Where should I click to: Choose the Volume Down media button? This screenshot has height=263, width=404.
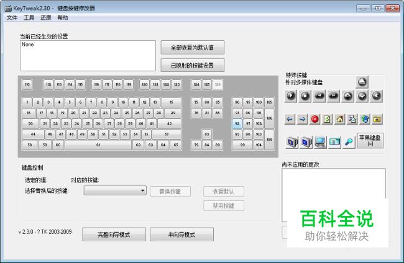[x=362, y=96]
